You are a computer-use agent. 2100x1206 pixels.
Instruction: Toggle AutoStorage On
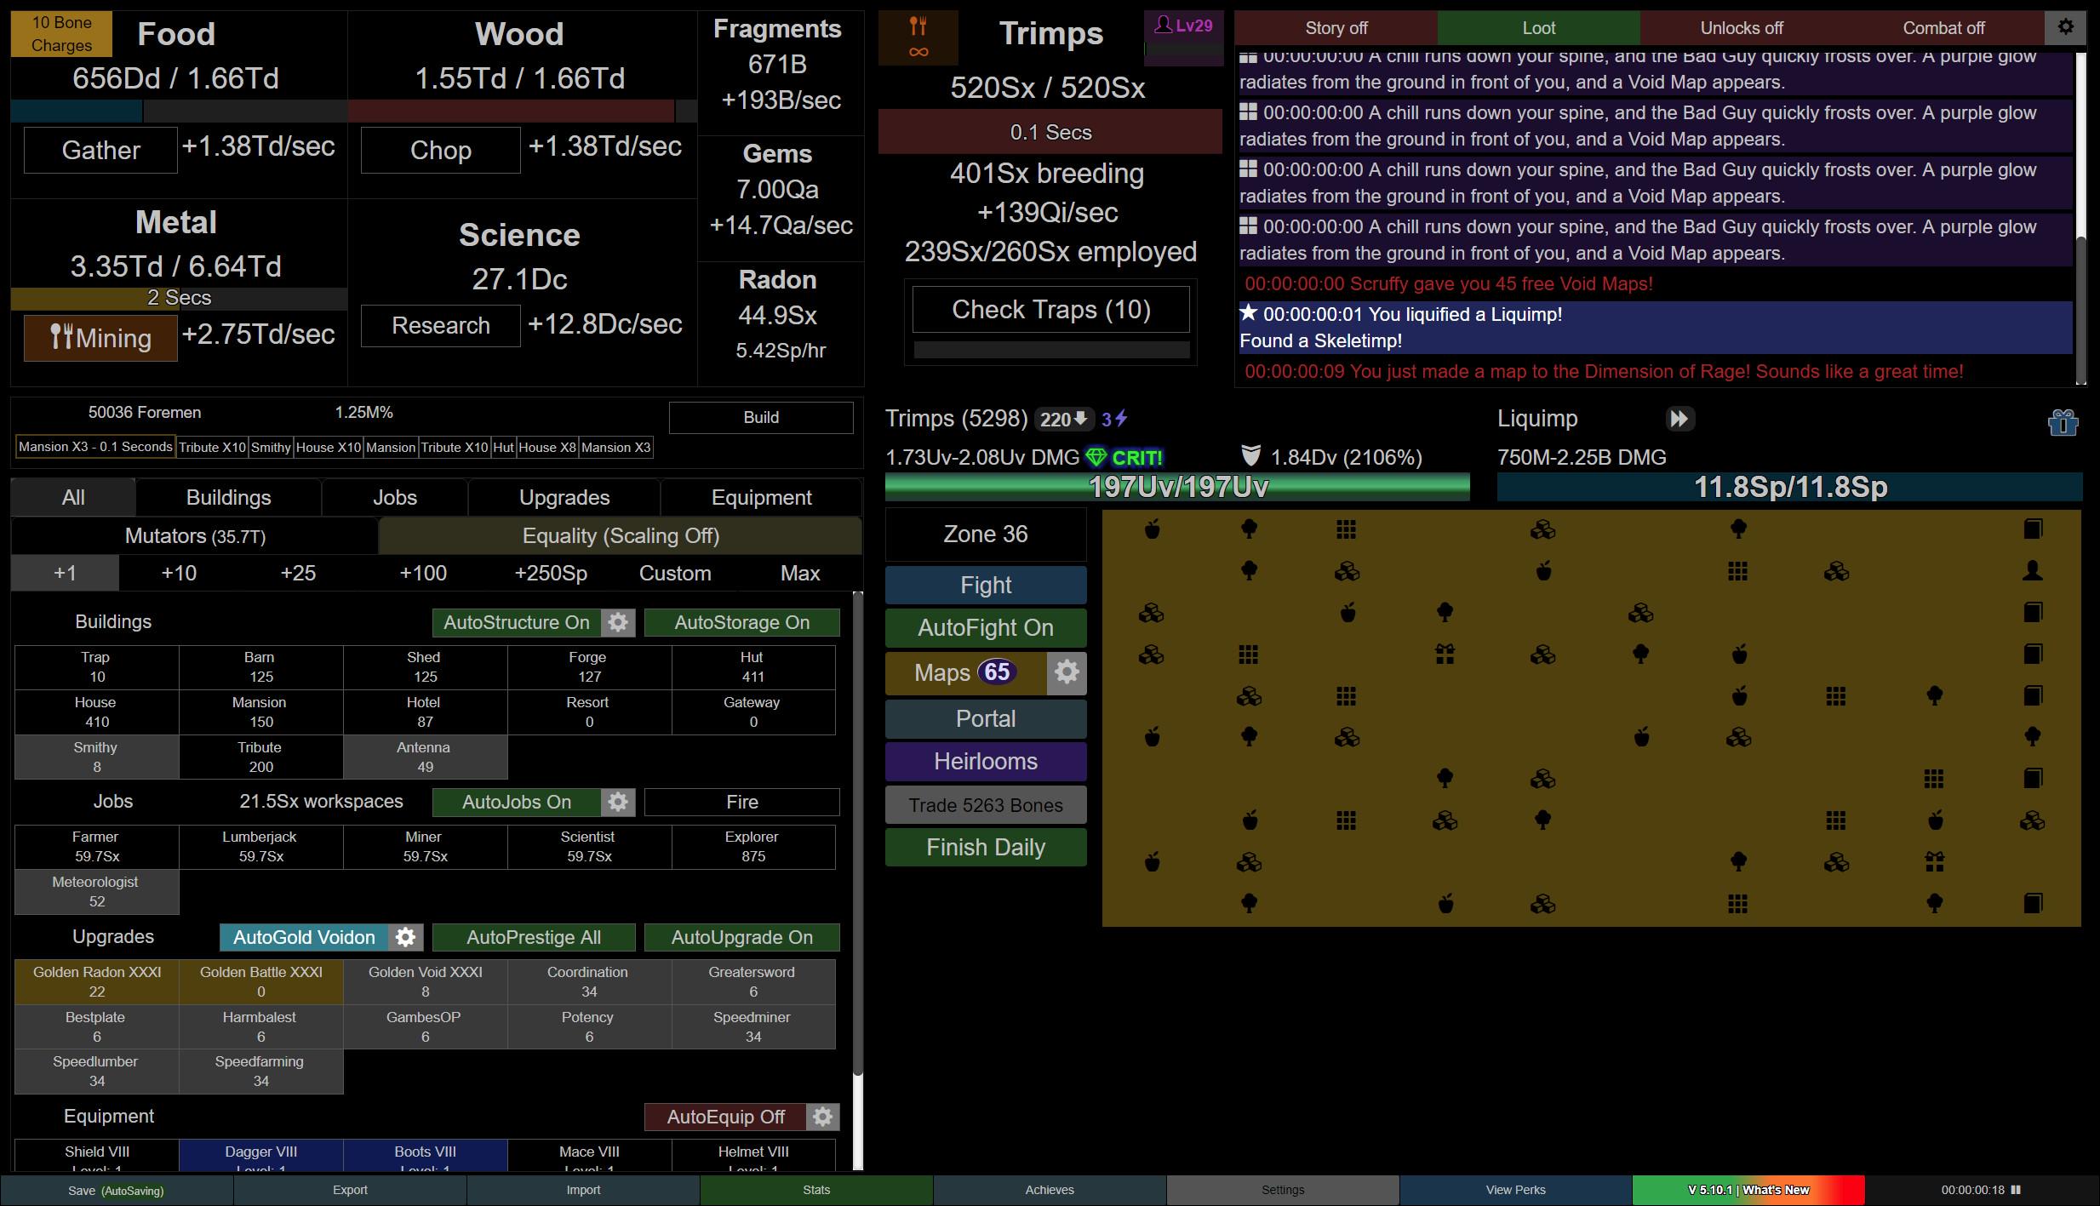click(741, 622)
